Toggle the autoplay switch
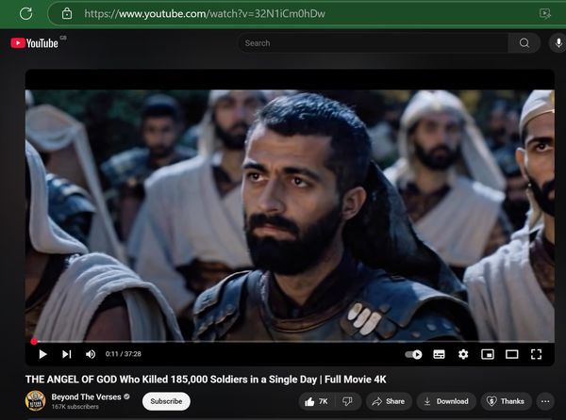 click(x=413, y=354)
